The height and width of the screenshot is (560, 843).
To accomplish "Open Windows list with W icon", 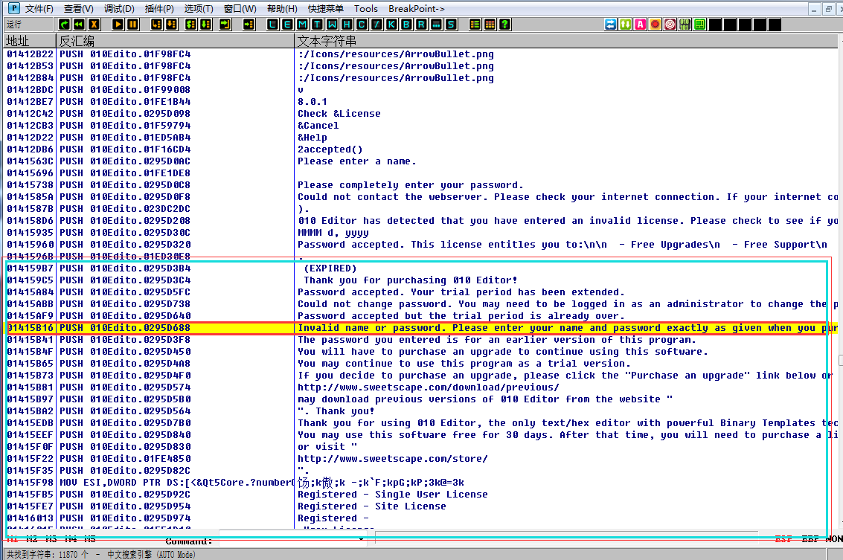I will (x=333, y=25).
